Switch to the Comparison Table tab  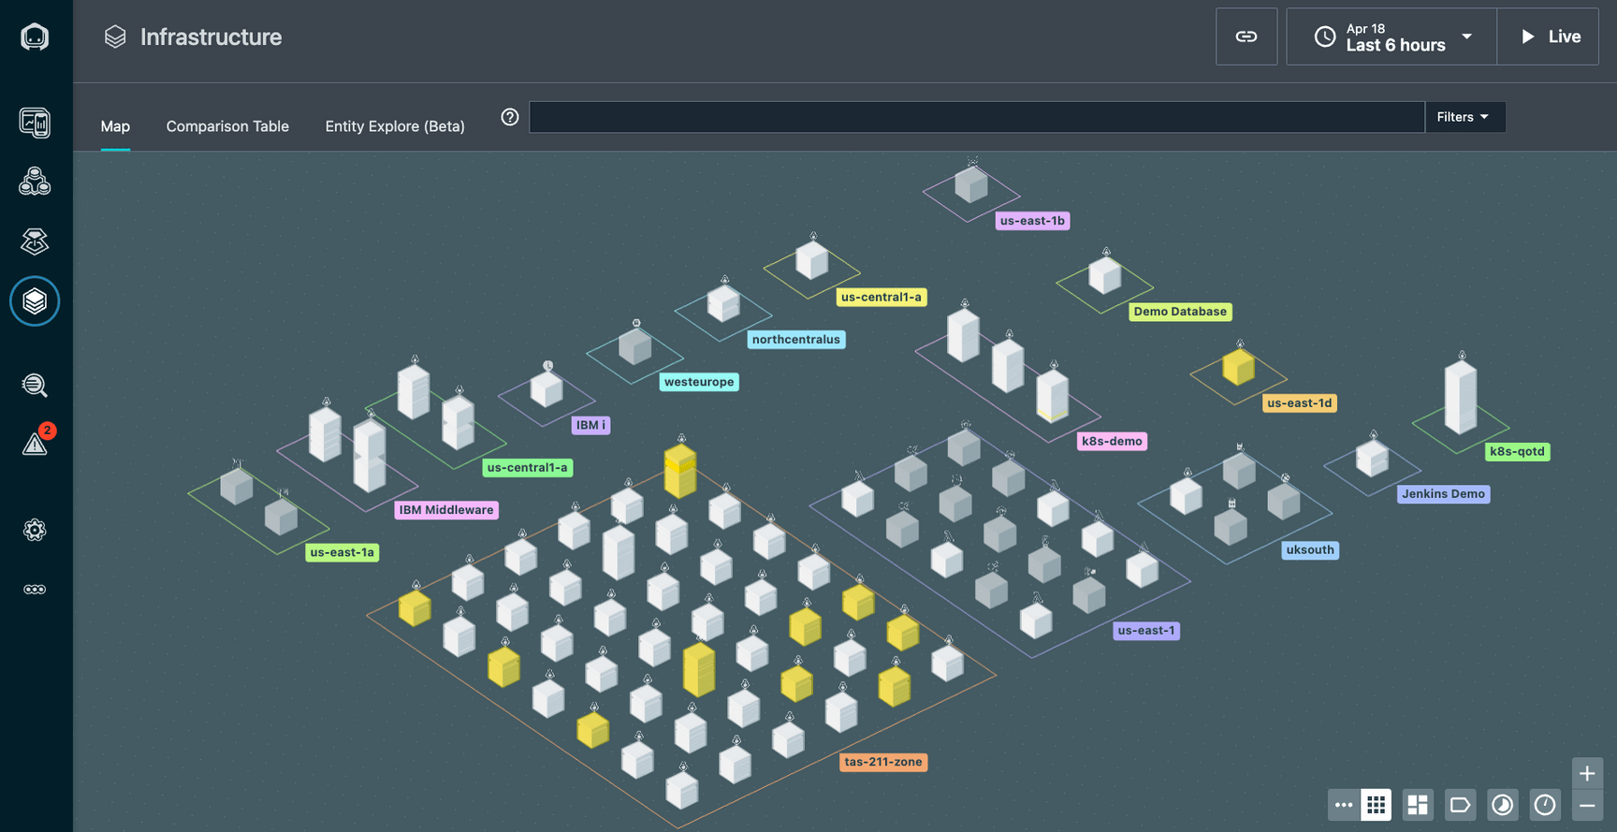tap(227, 126)
